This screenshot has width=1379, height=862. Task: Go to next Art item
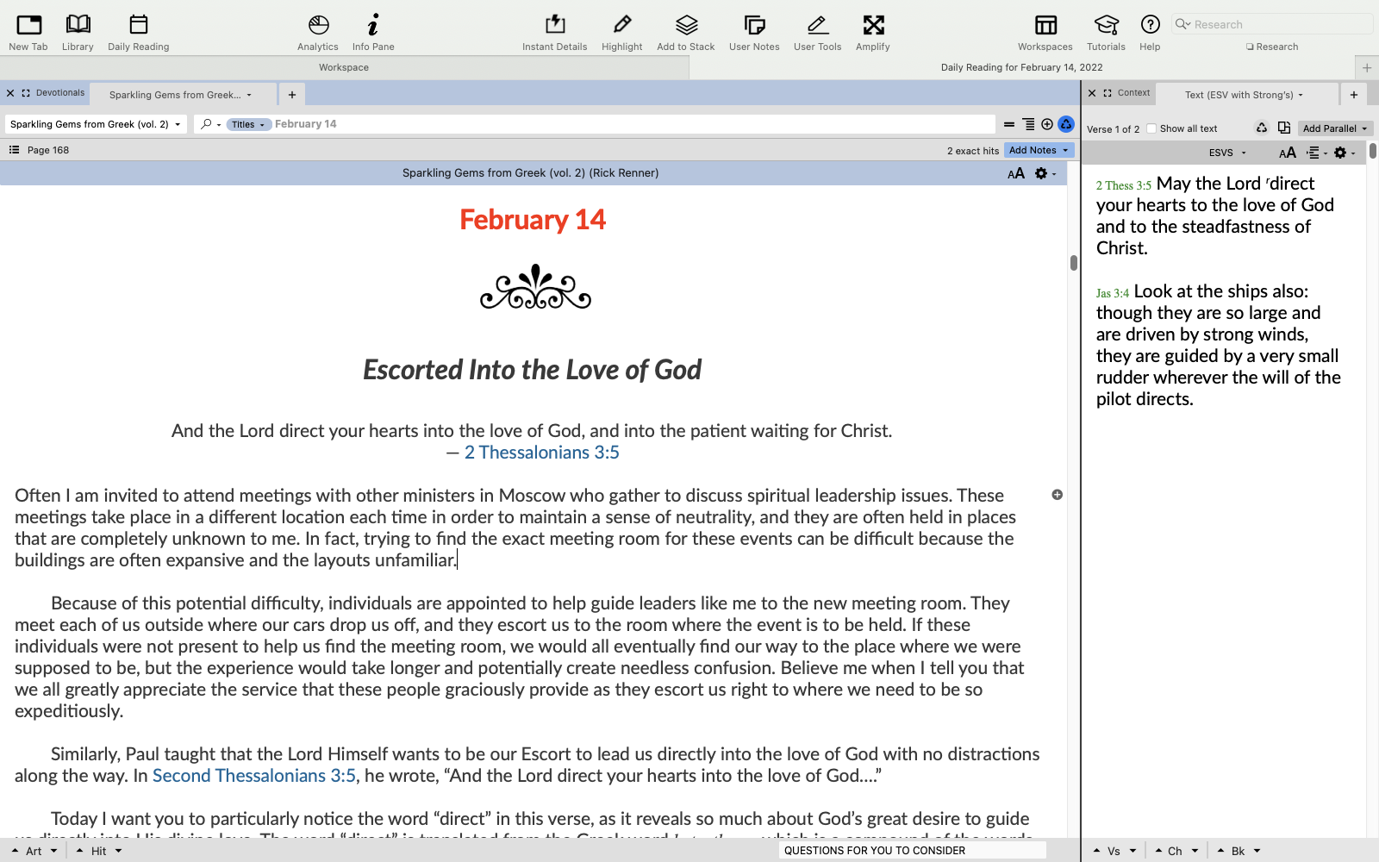pos(53,851)
